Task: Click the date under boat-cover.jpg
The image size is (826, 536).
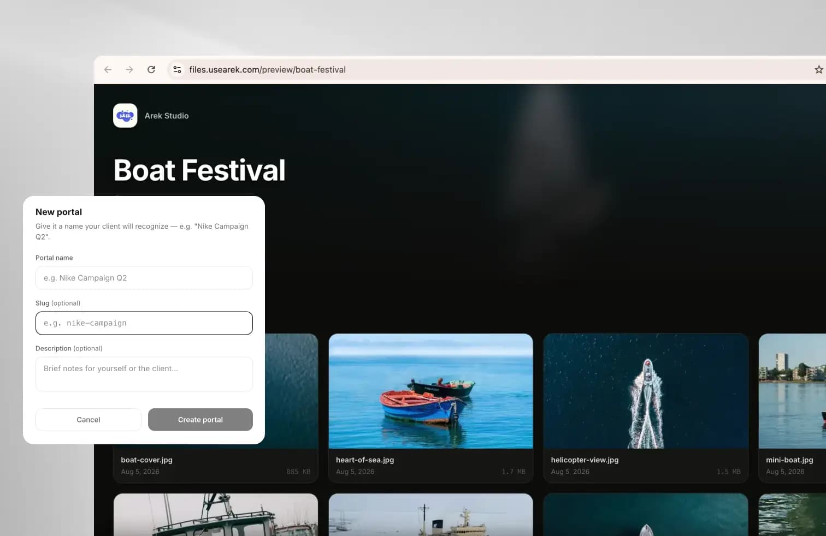Action: 140,472
